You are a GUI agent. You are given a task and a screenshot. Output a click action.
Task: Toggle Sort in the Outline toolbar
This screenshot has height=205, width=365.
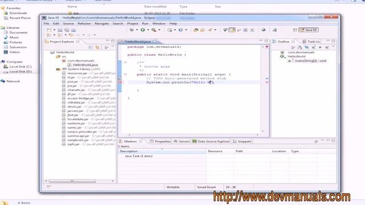pos(300,47)
